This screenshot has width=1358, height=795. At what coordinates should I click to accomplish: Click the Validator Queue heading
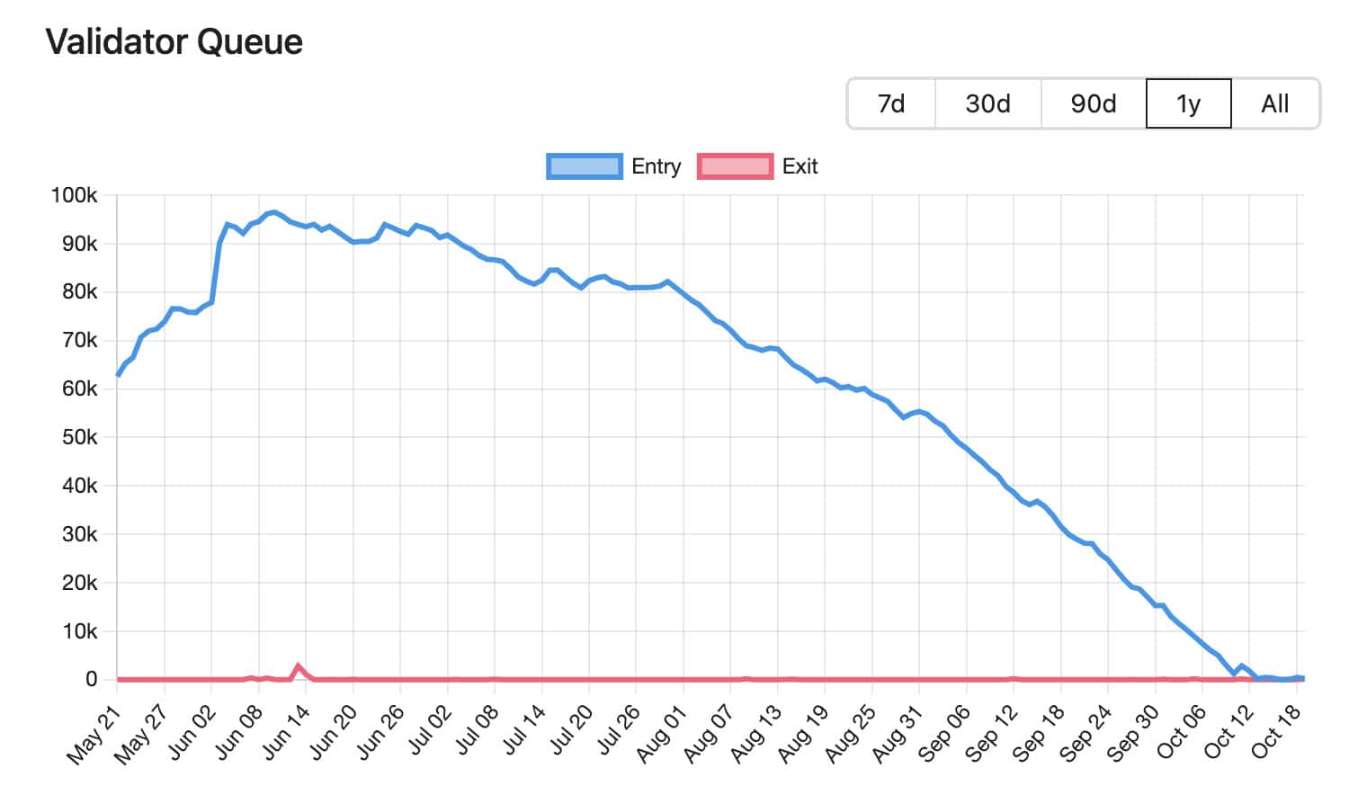tap(174, 41)
